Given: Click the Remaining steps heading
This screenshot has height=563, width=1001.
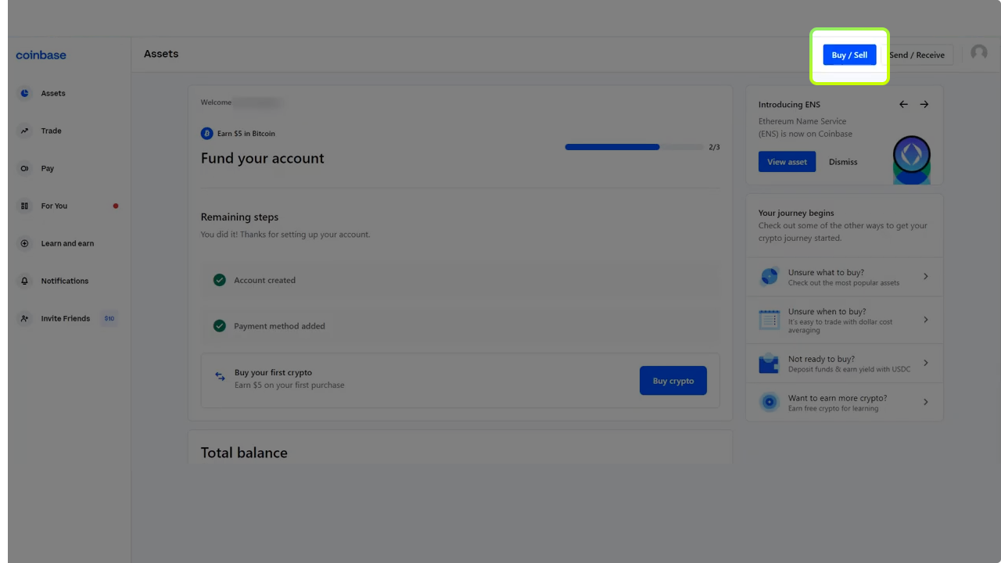Looking at the screenshot, I should coord(239,217).
